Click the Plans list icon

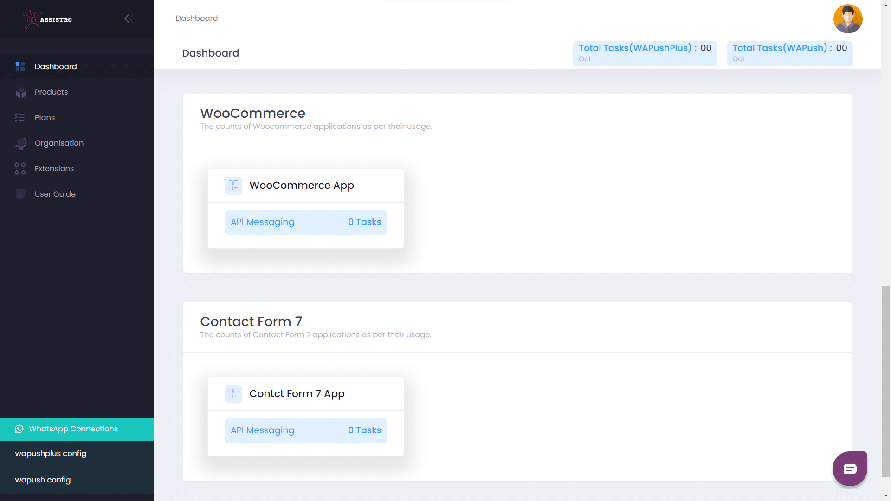(x=19, y=118)
